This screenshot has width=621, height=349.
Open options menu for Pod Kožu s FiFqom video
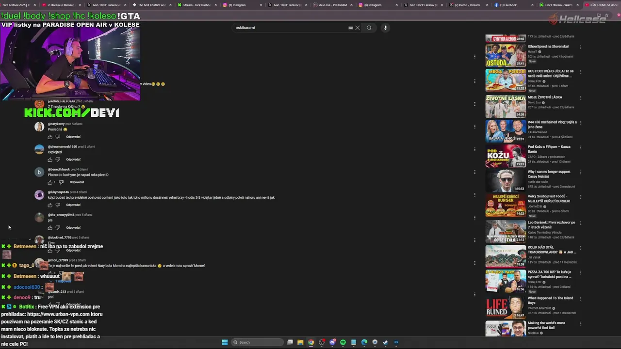click(x=581, y=147)
